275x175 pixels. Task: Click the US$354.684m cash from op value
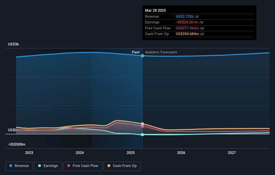(187, 34)
